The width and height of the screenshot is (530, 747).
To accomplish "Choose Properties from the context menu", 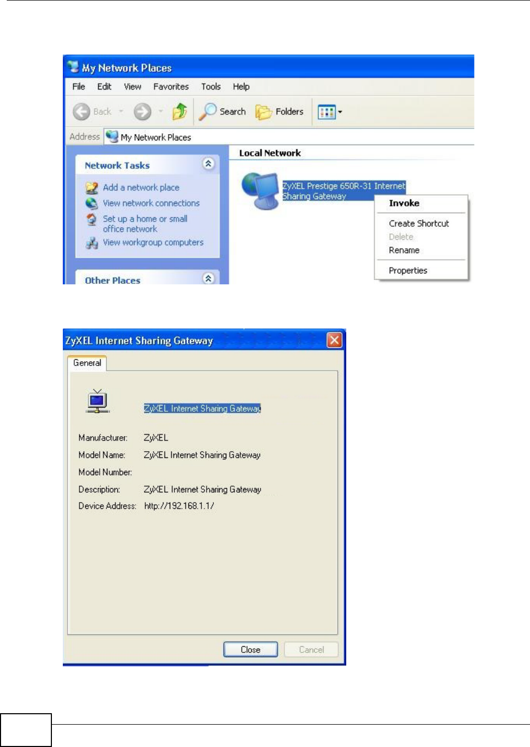I will tap(408, 270).
